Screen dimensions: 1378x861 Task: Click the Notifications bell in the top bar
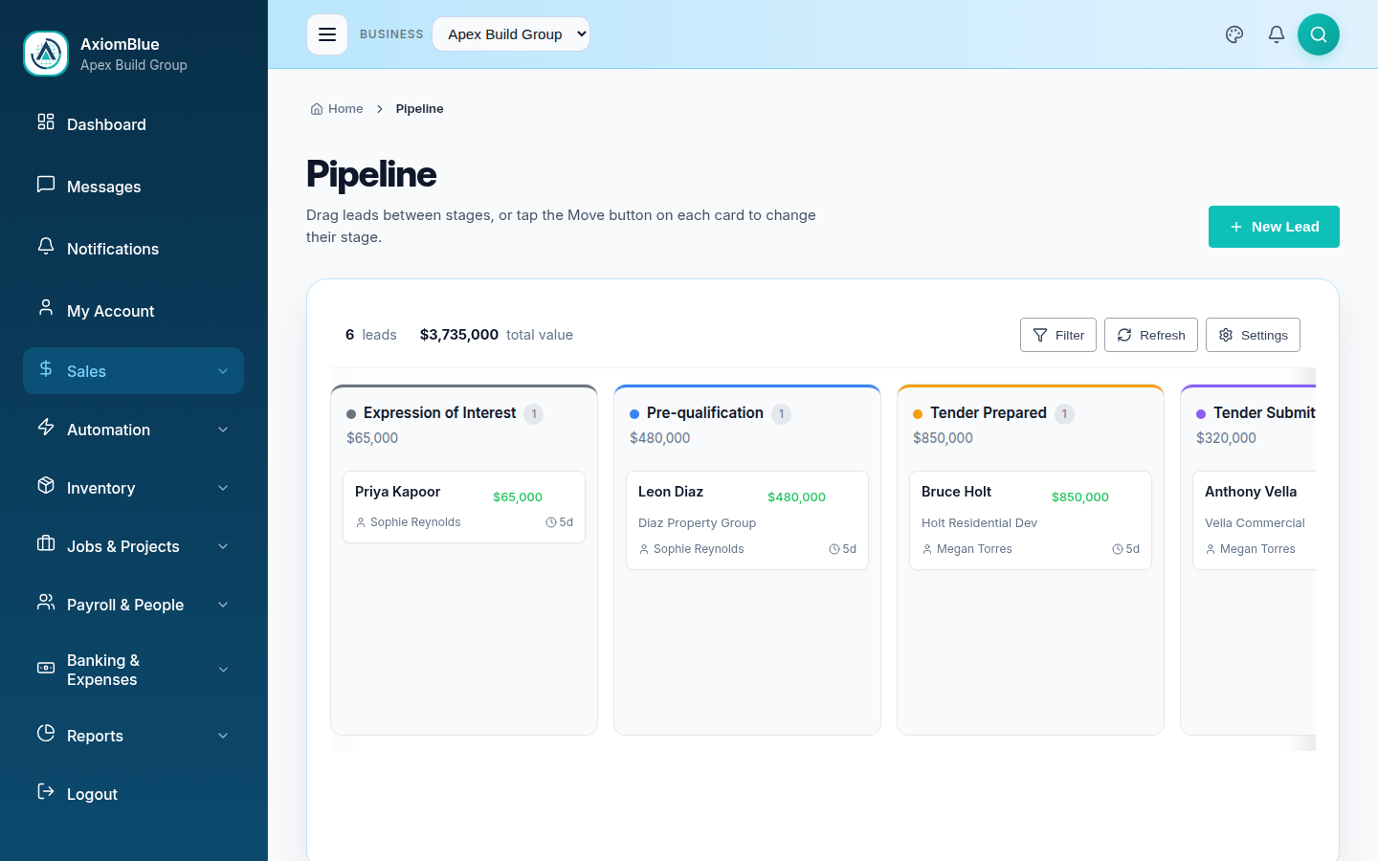pyautogui.click(x=1276, y=33)
